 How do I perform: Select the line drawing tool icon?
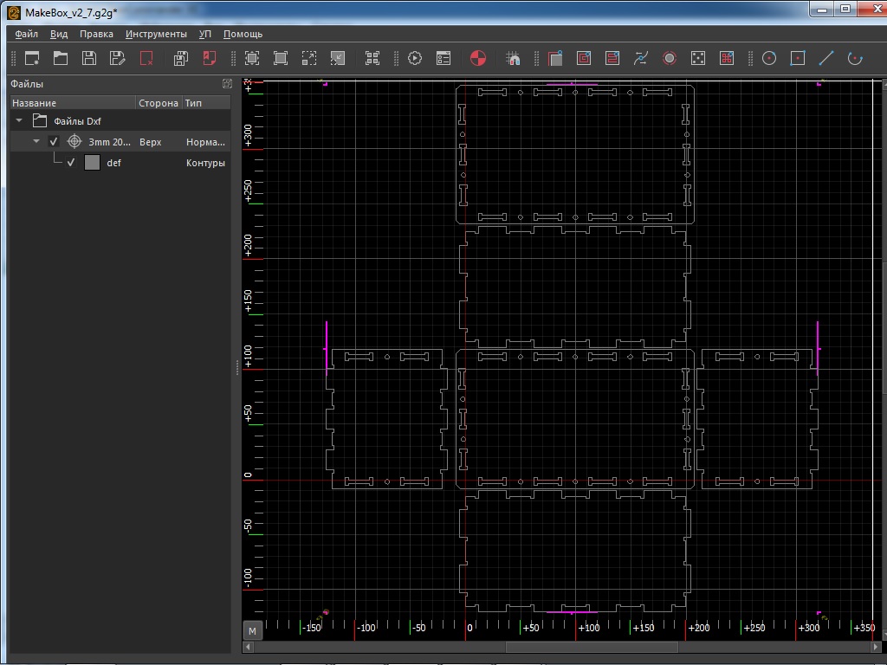[x=826, y=58]
